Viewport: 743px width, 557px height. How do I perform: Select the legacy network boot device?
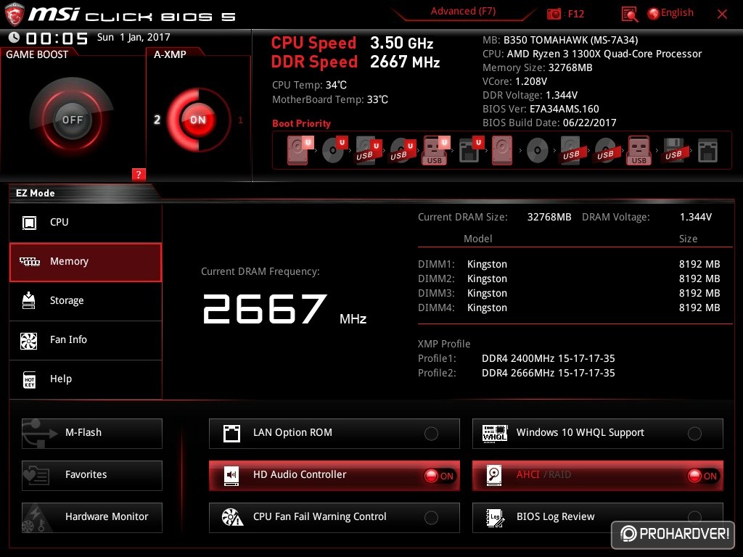click(x=707, y=151)
